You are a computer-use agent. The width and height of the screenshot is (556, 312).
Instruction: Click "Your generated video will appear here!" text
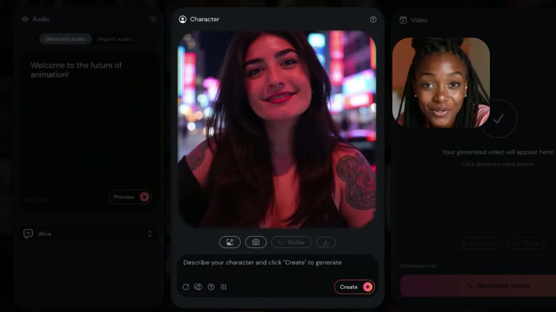(x=498, y=152)
